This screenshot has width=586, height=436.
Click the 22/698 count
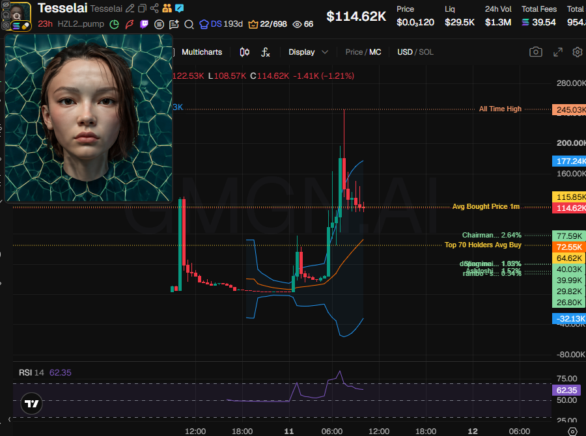coord(273,24)
